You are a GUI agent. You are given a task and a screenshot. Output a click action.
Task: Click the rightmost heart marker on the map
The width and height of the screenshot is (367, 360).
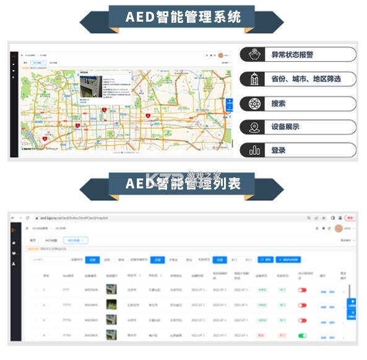click(x=148, y=115)
